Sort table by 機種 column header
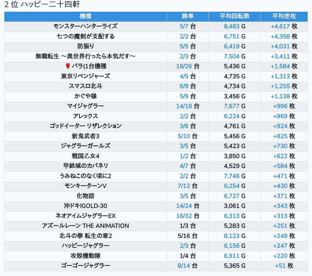 85,16
